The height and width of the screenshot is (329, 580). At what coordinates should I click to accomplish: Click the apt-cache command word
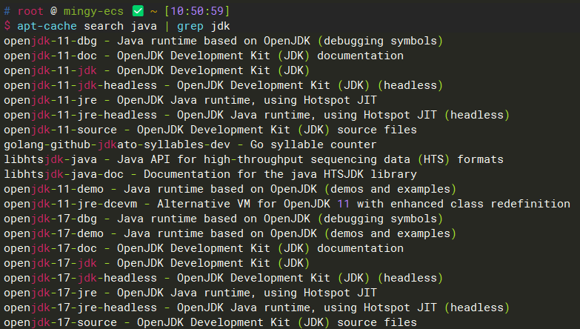click(47, 26)
